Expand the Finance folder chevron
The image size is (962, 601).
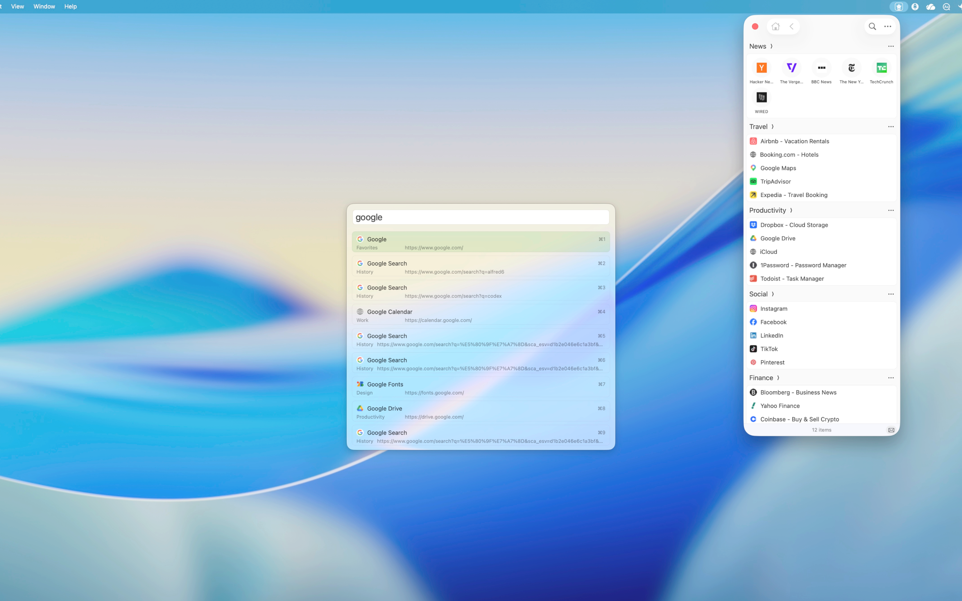tap(778, 378)
